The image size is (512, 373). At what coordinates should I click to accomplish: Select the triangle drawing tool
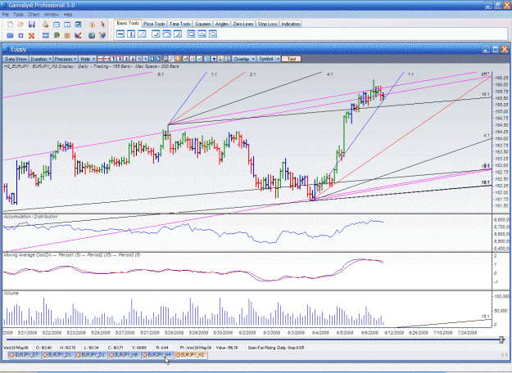click(x=202, y=34)
